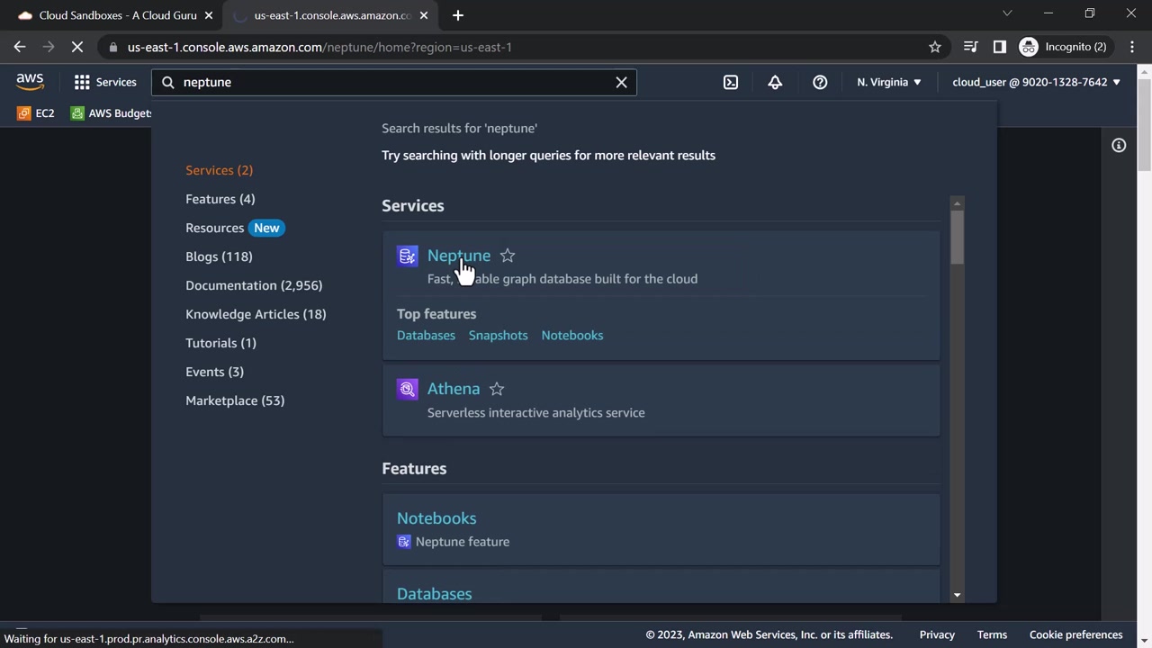Open the browser side panel
Image resolution: width=1152 pixels, height=648 pixels.
coord(999,47)
